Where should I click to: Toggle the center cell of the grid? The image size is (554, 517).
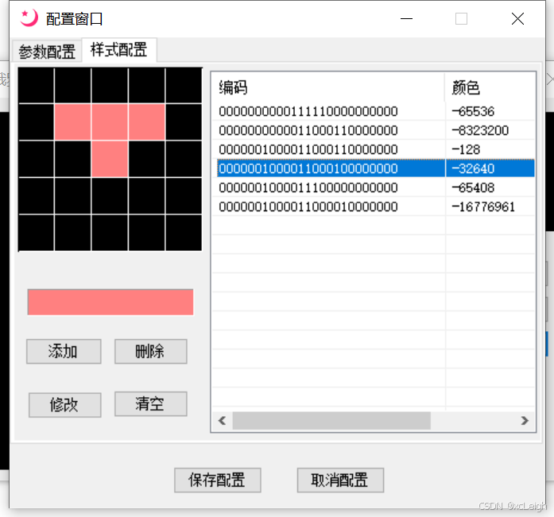click(110, 159)
